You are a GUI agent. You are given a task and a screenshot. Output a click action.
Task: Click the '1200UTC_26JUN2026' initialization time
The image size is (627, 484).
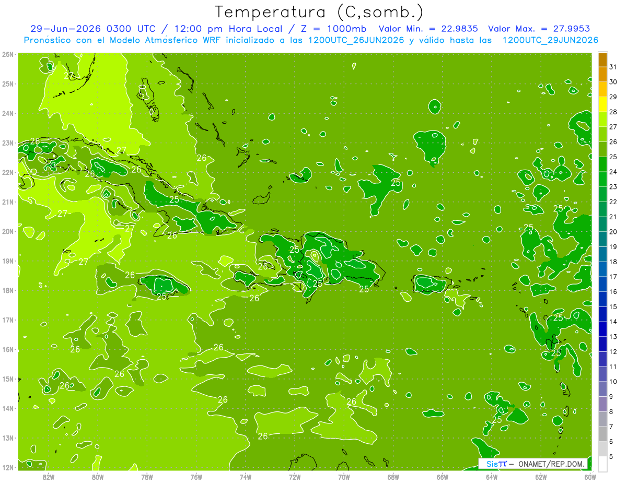coord(357,40)
